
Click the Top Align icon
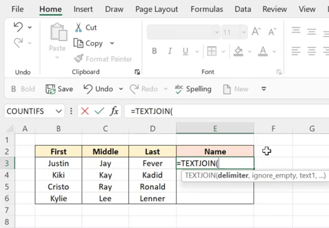296,30
